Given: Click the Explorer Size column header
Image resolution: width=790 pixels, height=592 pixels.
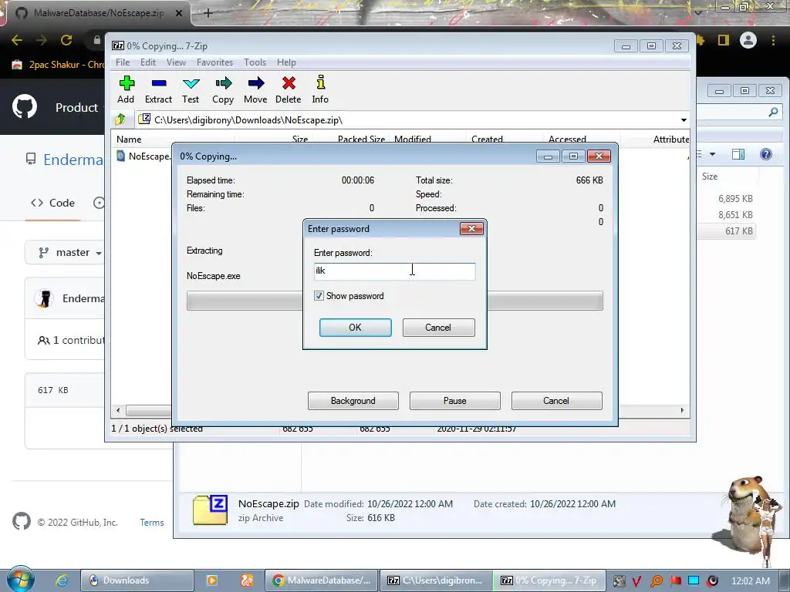Looking at the screenshot, I should tap(710, 177).
